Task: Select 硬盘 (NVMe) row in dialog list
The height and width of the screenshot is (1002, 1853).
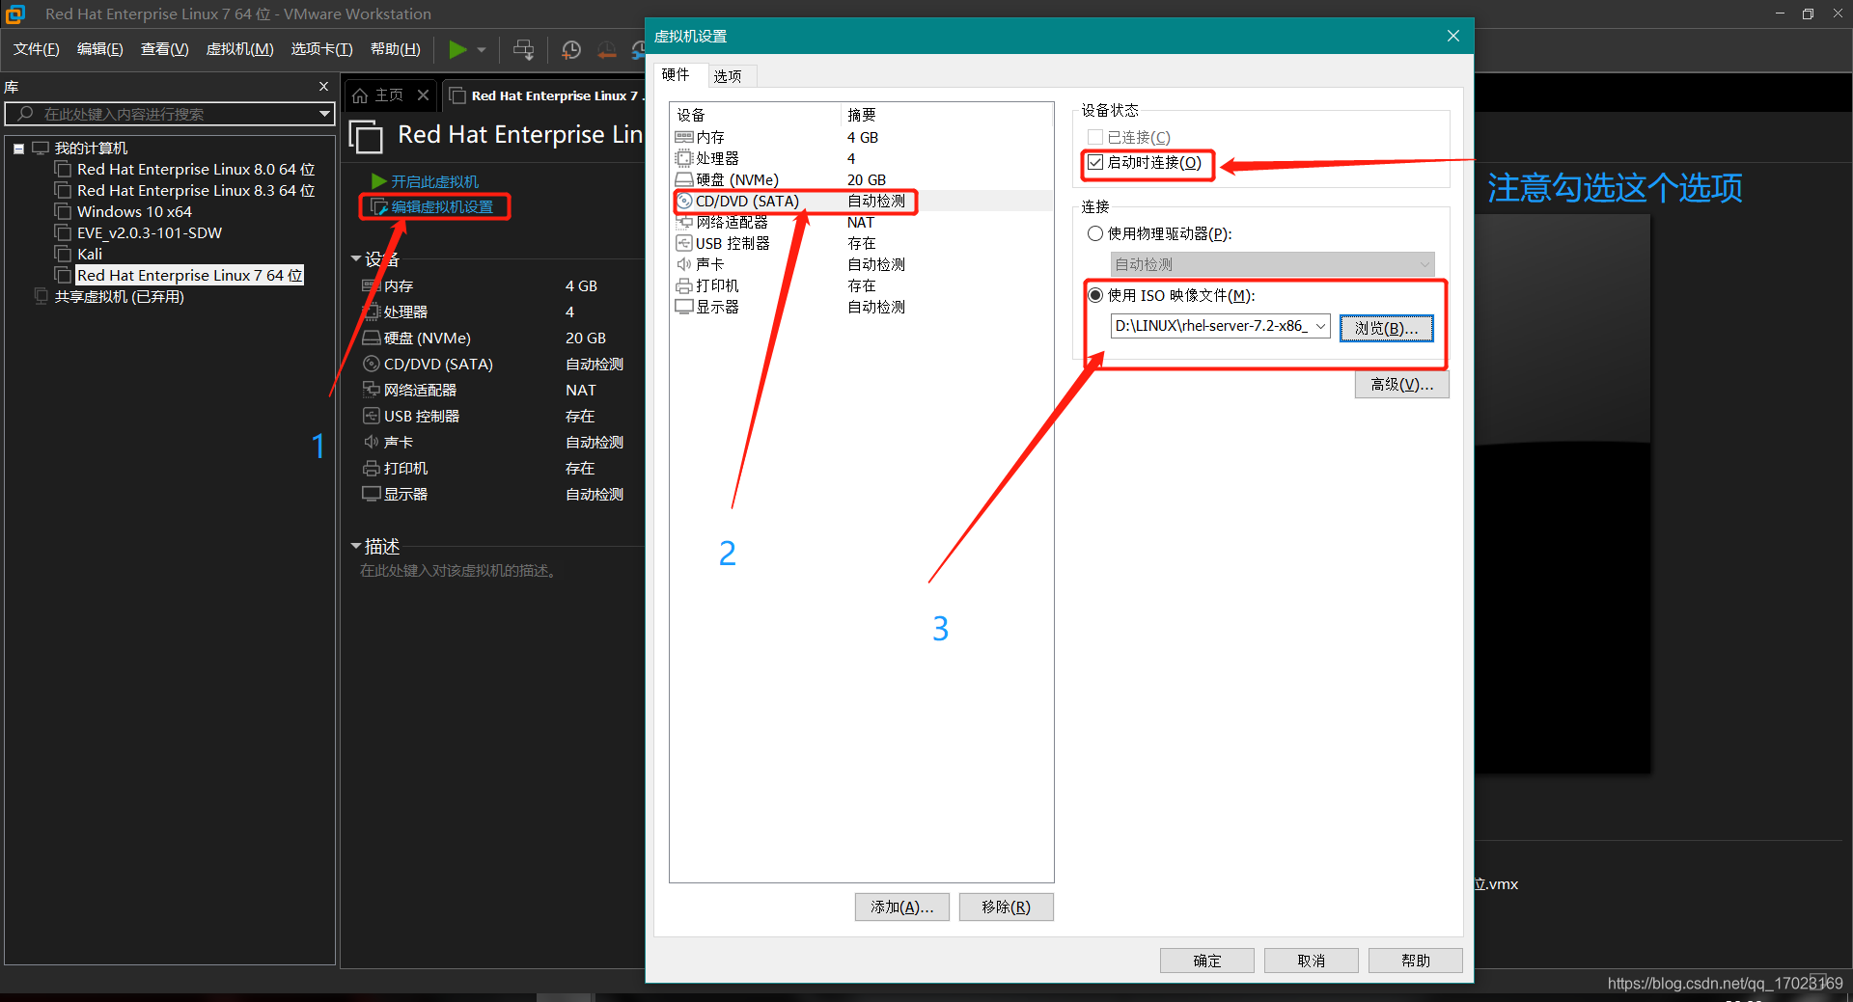Action: coord(861,179)
